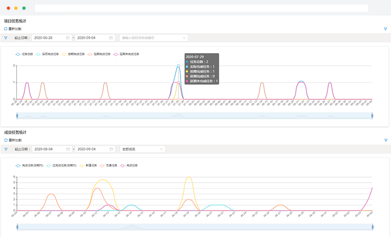Click reload icon under 成员任务统计
Viewport: 391px width, 237px height.
tap(6, 140)
